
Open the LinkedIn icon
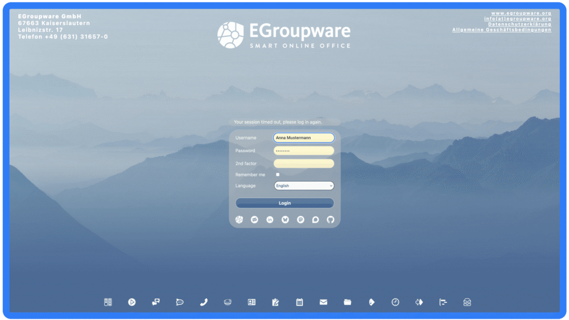(270, 219)
